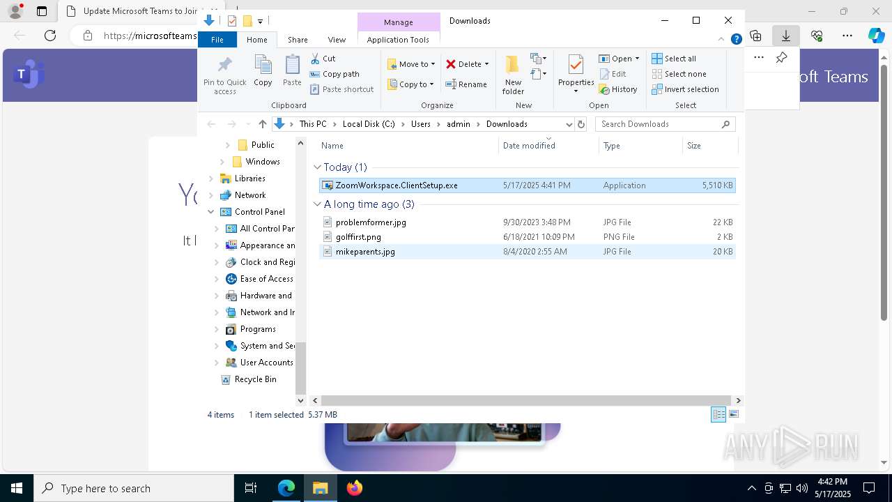This screenshot has height=502, width=892.
Task: Click the Task View taskbar button
Action: click(251, 488)
